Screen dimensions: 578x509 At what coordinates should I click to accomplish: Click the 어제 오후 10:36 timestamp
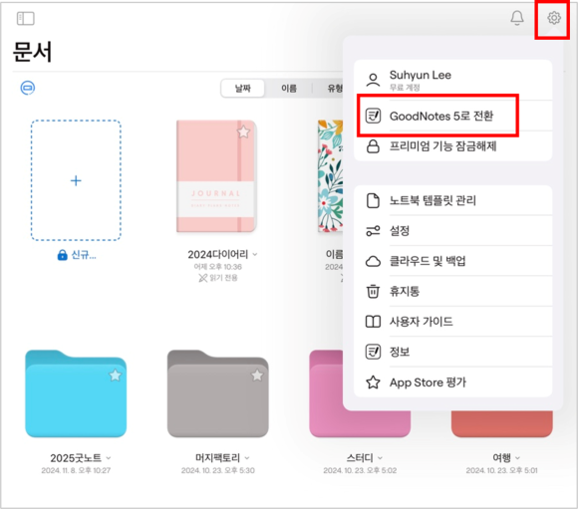coord(217,267)
